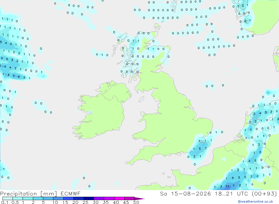This screenshot has height=204, width=279.
Task: Click the 45 to 50 mm legend swatch
Action: click(129, 198)
